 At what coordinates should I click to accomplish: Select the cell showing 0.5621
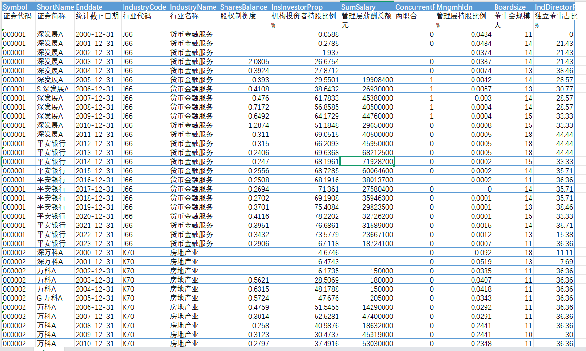245,280
